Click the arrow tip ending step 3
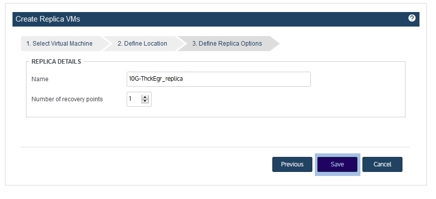 pyautogui.click(x=275, y=44)
